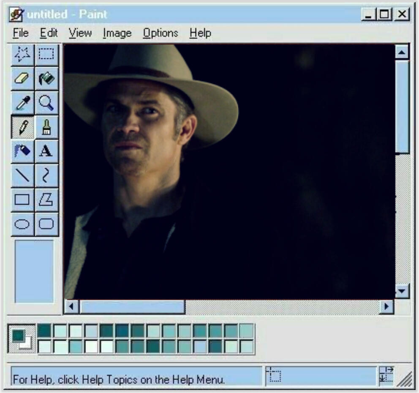The height and width of the screenshot is (393, 419).
Task: Select the Airbrush spray tool
Action: (x=22, y=151)
